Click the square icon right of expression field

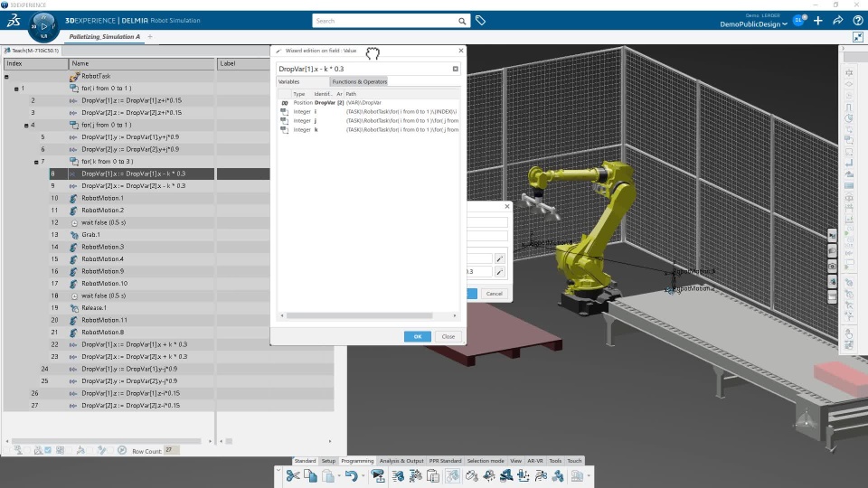click(x=455, y=69)
